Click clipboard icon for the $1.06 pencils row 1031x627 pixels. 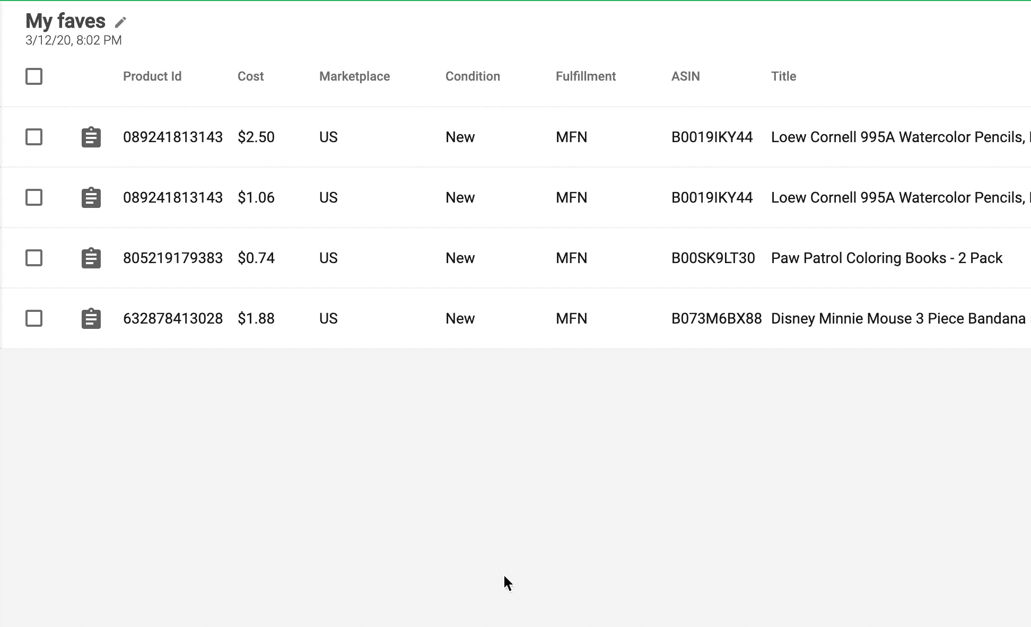tap(91, 198)
